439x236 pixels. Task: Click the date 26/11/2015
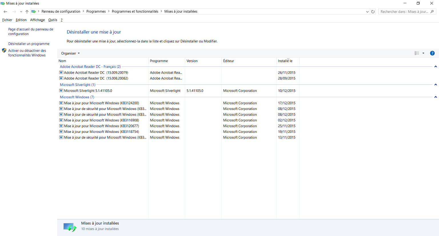pyautogui.click(x=287, y=73)
